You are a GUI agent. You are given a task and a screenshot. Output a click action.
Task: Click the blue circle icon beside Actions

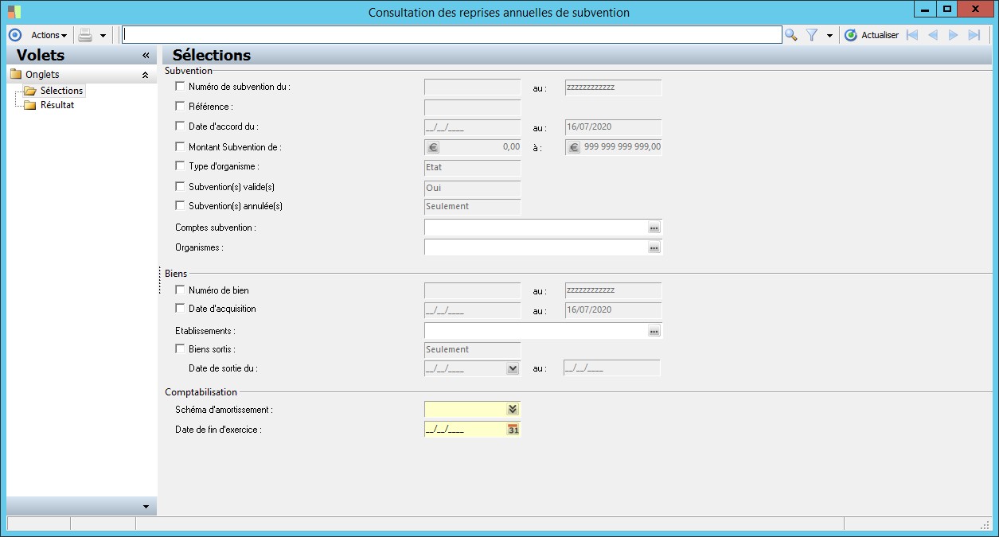14,35
